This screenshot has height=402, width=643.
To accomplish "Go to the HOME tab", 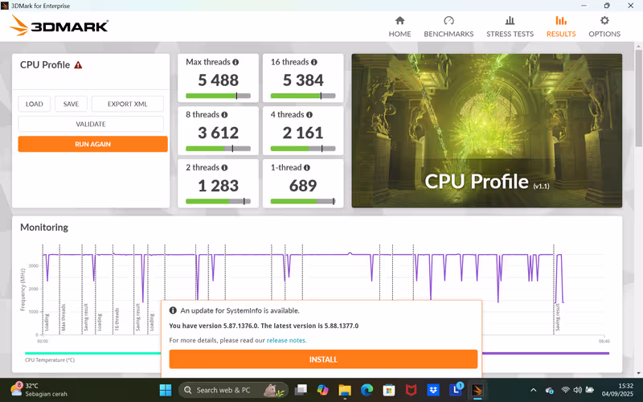I will (399, 27).
